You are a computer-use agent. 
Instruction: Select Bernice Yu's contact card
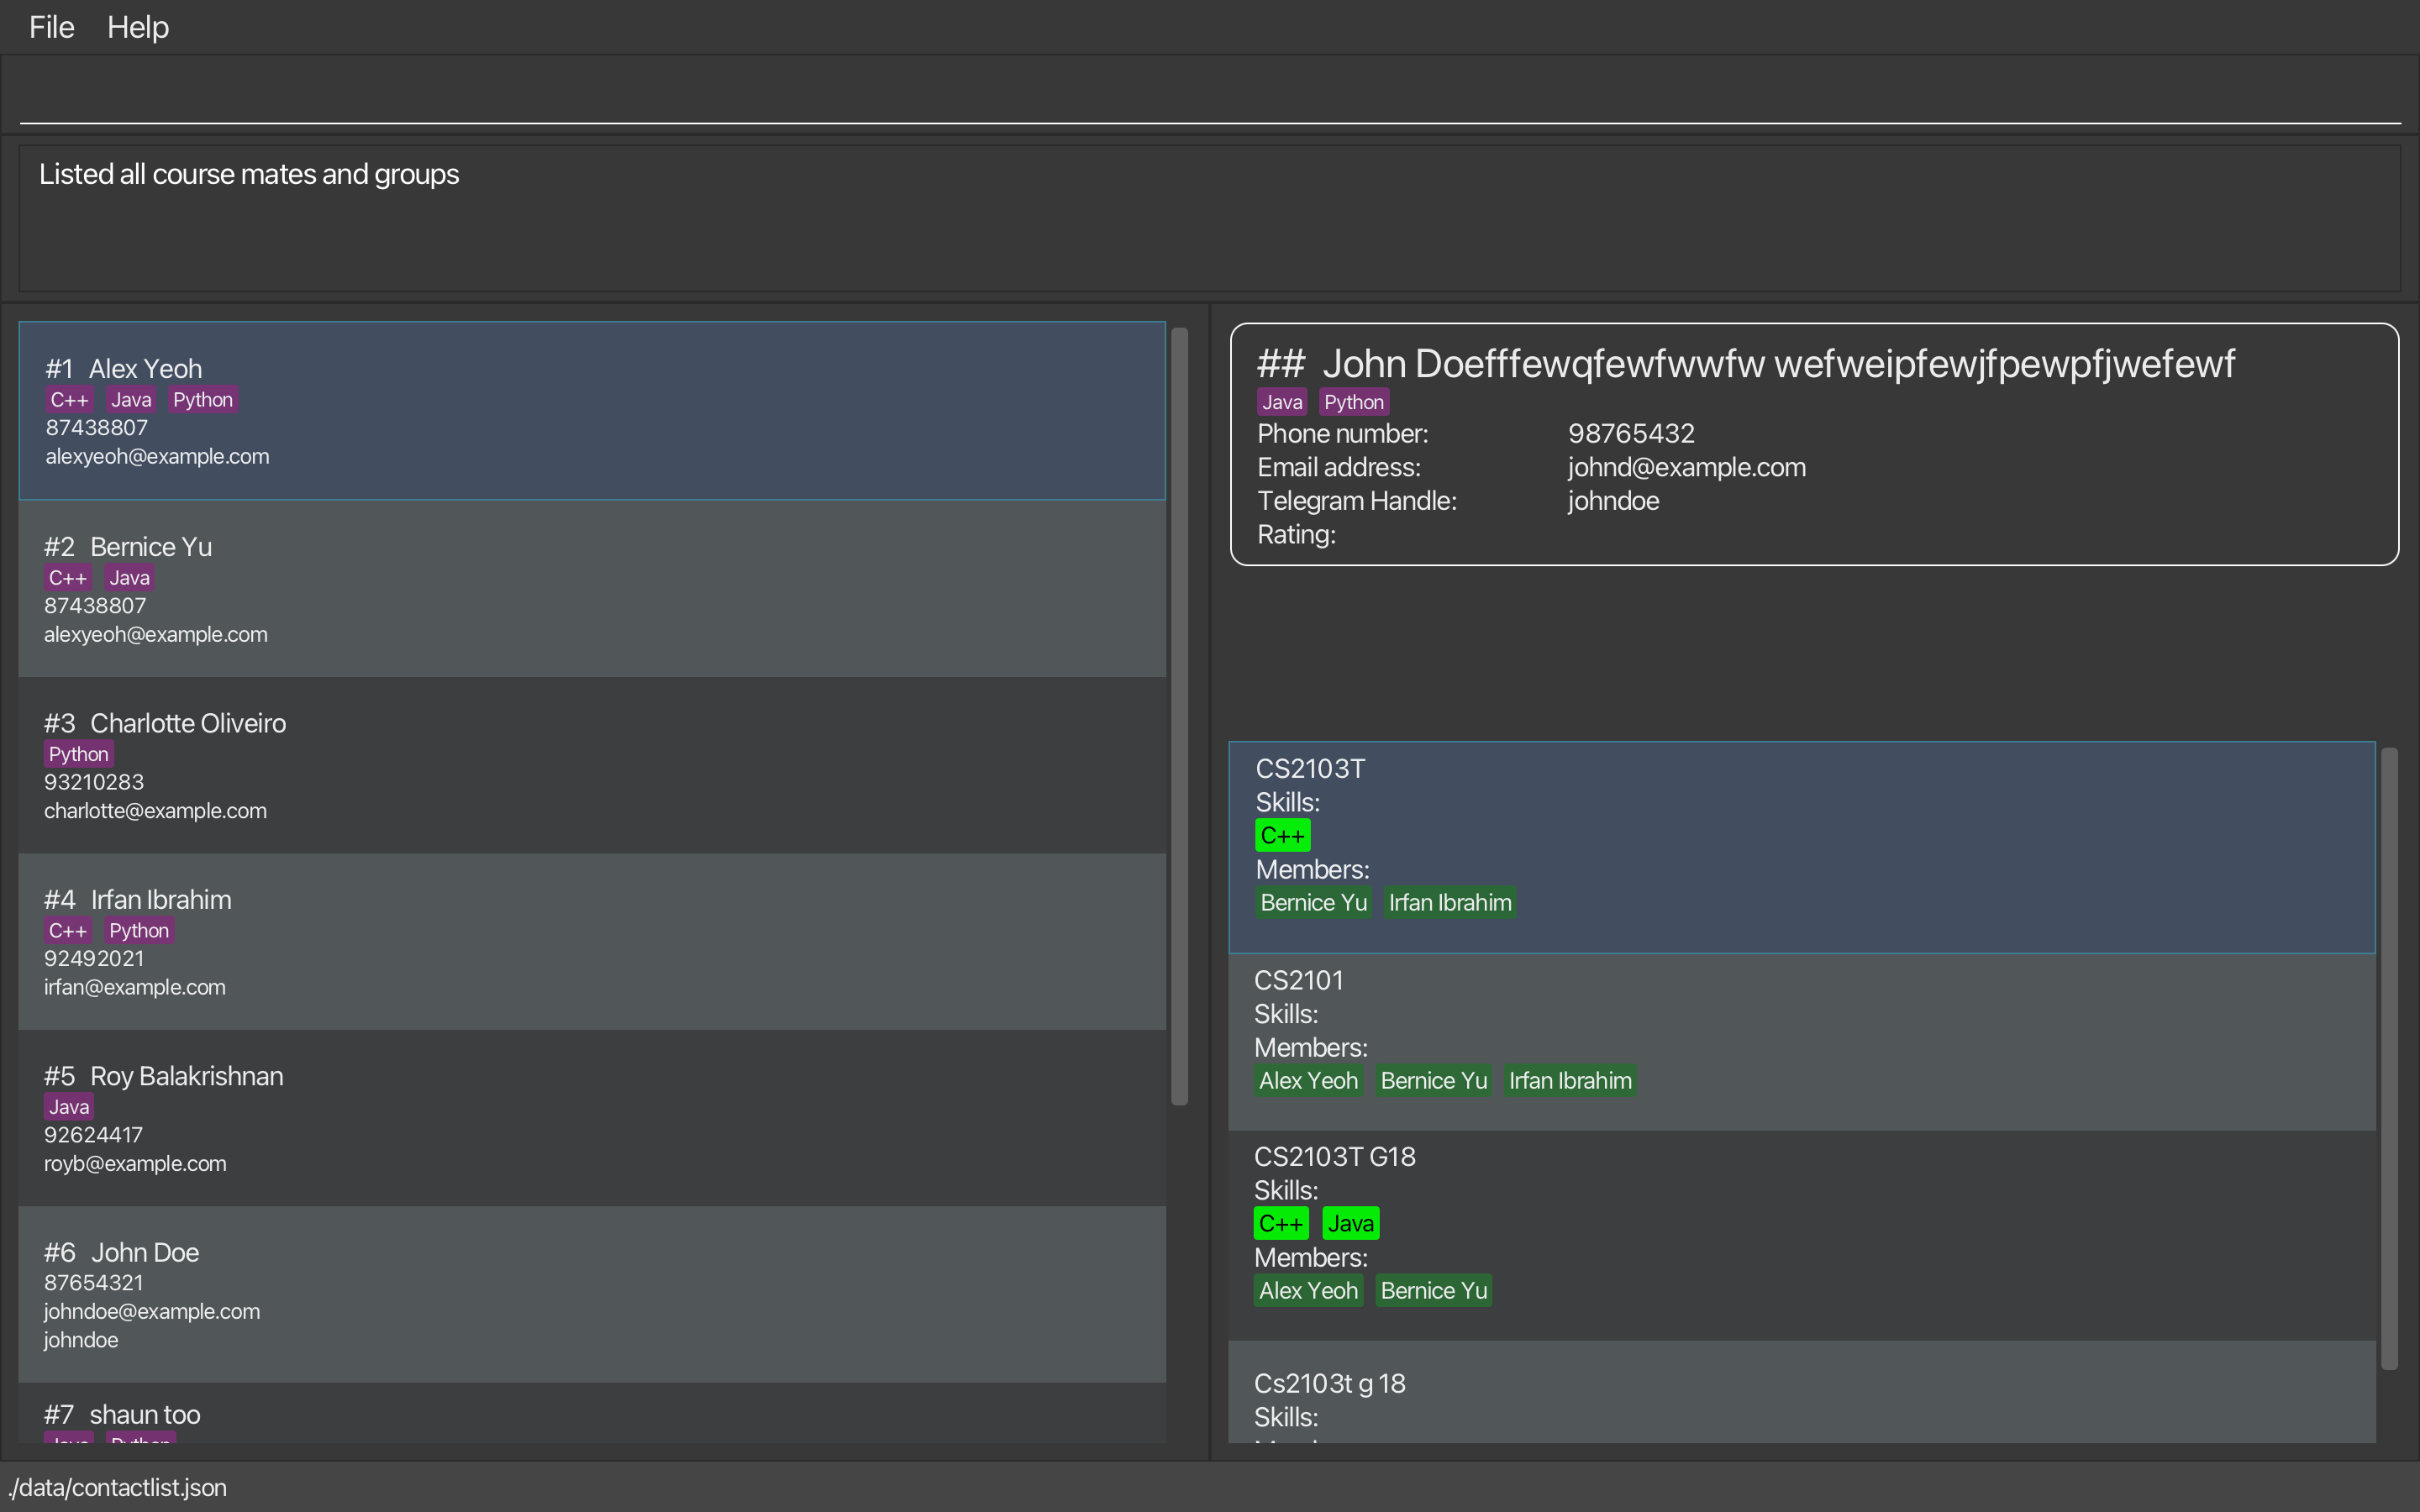(x=592, y=589)
